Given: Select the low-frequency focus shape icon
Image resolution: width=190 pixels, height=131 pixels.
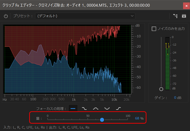Looking at the screenshot, I should coord(84,109).
